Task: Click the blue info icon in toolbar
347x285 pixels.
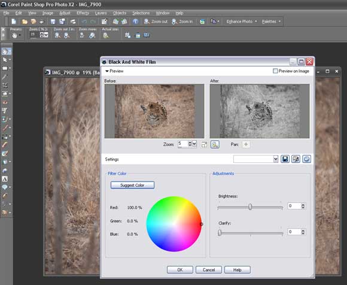Action: (x=135, y=22)
